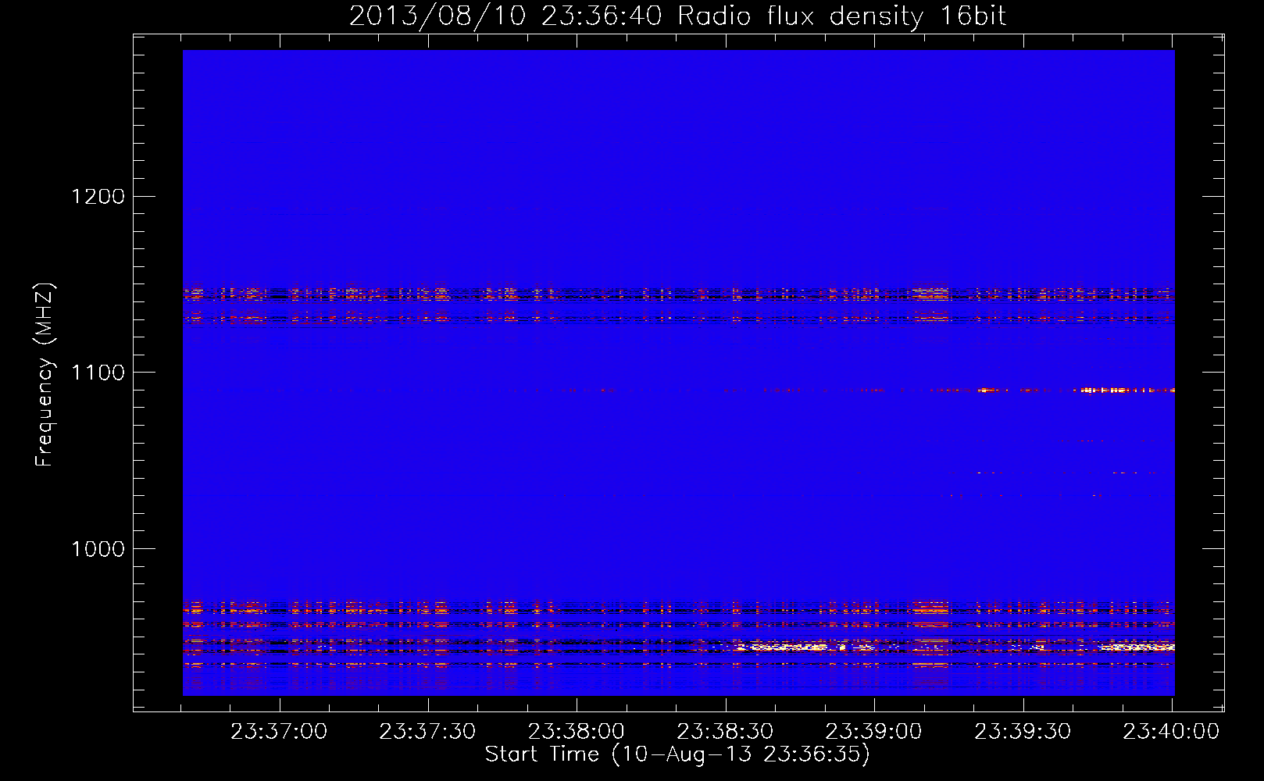Click the 'Start Time (10-Aug-13 23:36:35)' label
This screenshot has width=1264, height=781.
pos(677,754)
